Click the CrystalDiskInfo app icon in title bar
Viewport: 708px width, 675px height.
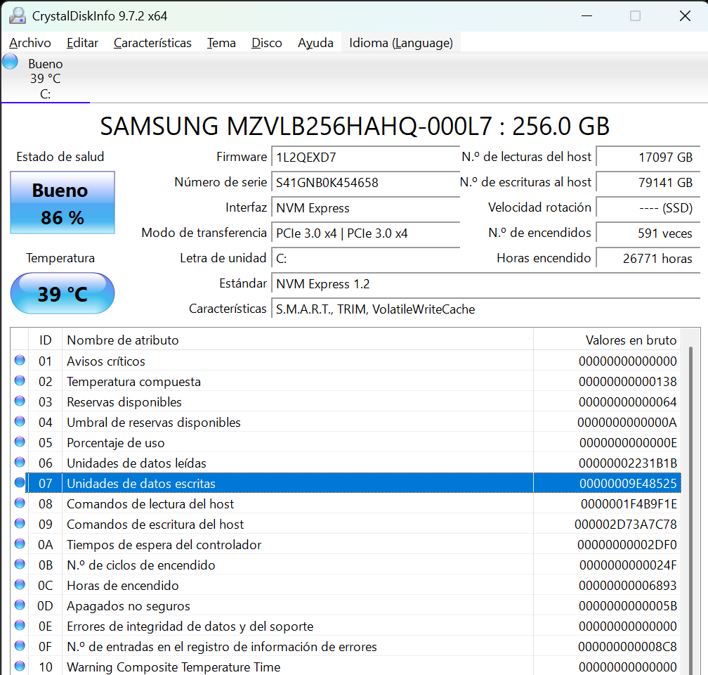(x=18, y=16)
